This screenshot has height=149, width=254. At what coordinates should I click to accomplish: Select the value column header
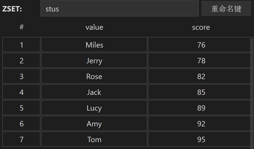click(x=94, y=27)
